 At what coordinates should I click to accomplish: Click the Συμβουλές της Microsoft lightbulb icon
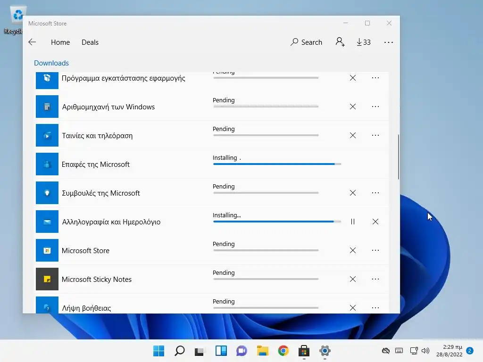(47, 193)
